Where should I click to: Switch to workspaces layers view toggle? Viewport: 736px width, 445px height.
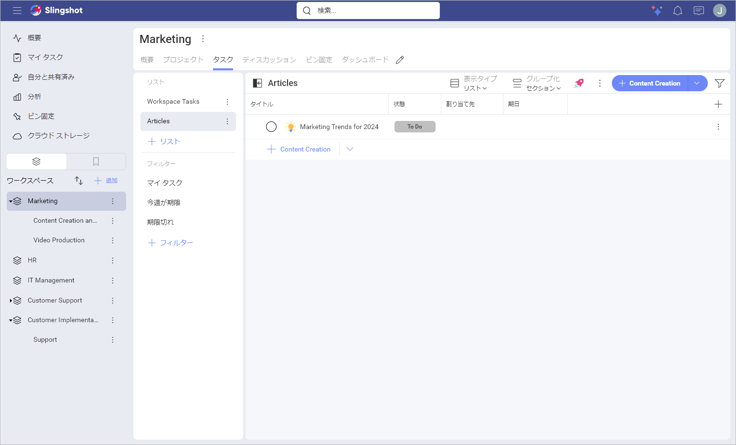pos(36,162)
